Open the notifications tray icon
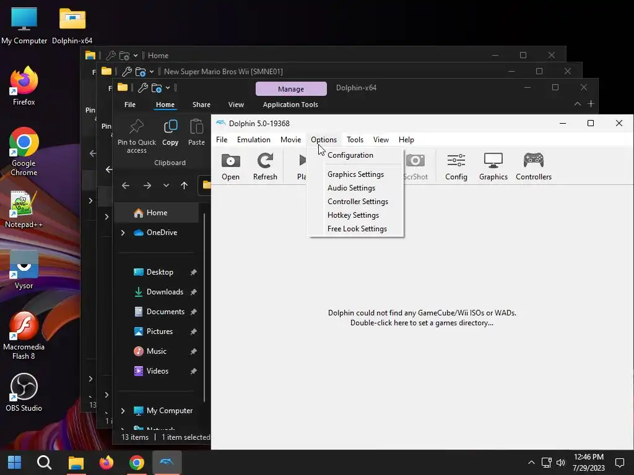 tap(619, 463)
